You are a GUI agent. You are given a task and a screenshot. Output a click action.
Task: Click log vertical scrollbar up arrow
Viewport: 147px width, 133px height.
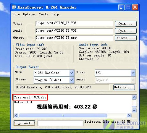[x=134, y=97]
